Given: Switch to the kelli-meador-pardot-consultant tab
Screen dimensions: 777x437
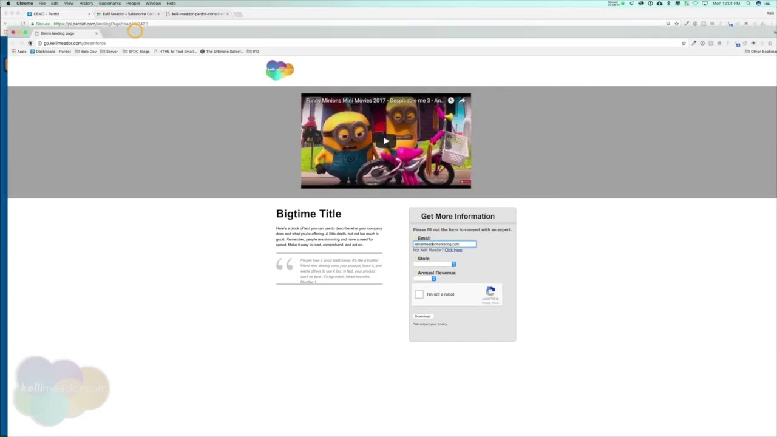Looking at the screenshot, I should tap(197, 13).
